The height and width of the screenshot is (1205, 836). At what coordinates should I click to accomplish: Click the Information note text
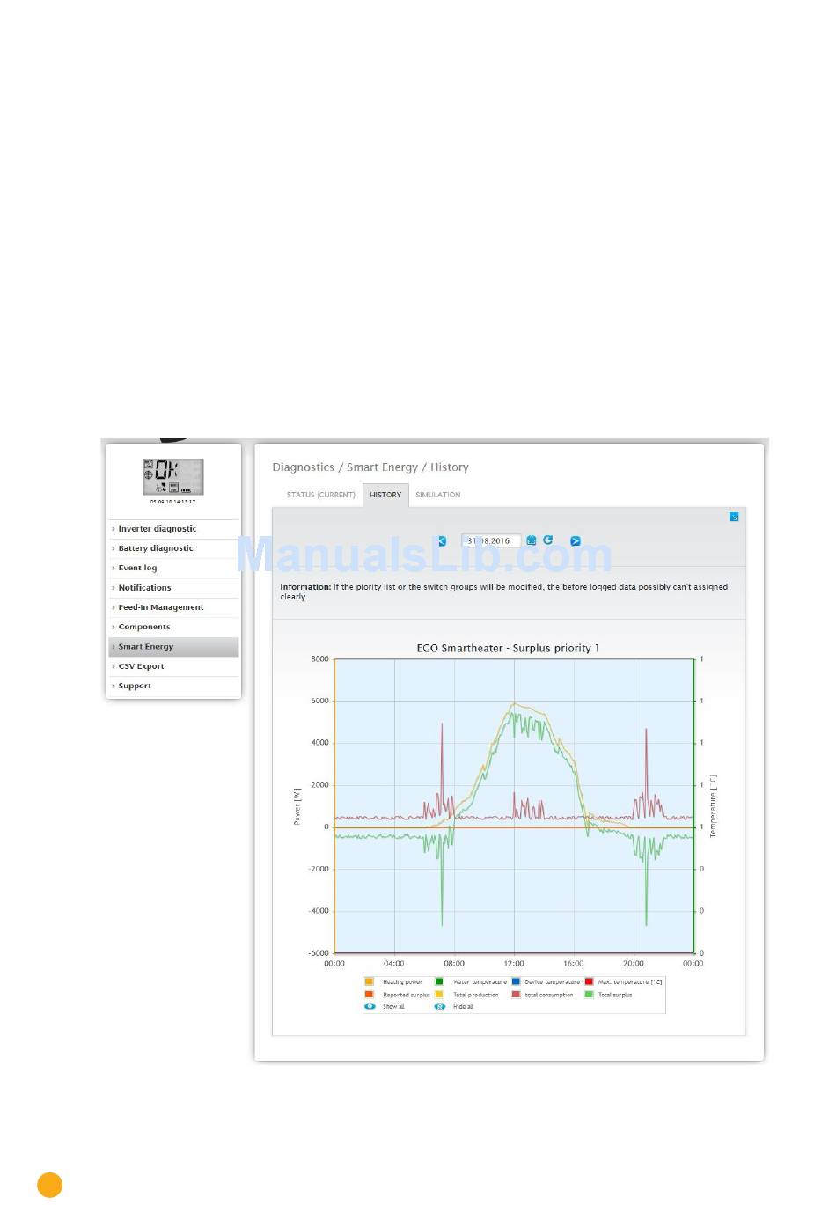pos(504,591)
